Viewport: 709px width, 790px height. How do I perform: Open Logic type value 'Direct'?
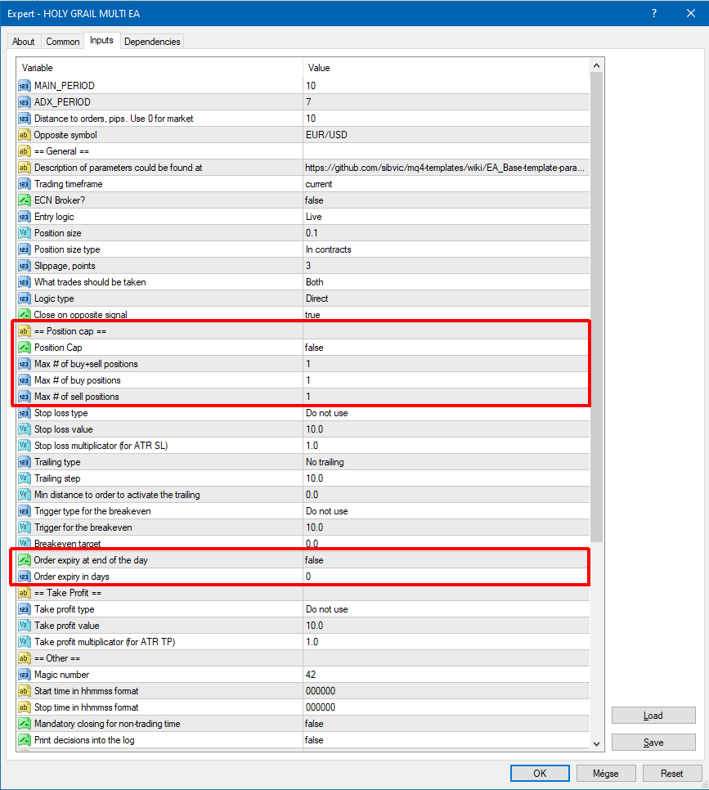pyautogui.click(x=446, y=298)
